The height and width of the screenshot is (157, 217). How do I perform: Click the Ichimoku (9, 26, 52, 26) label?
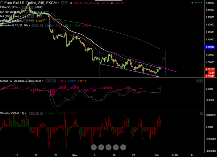click(x=14, y=26)
